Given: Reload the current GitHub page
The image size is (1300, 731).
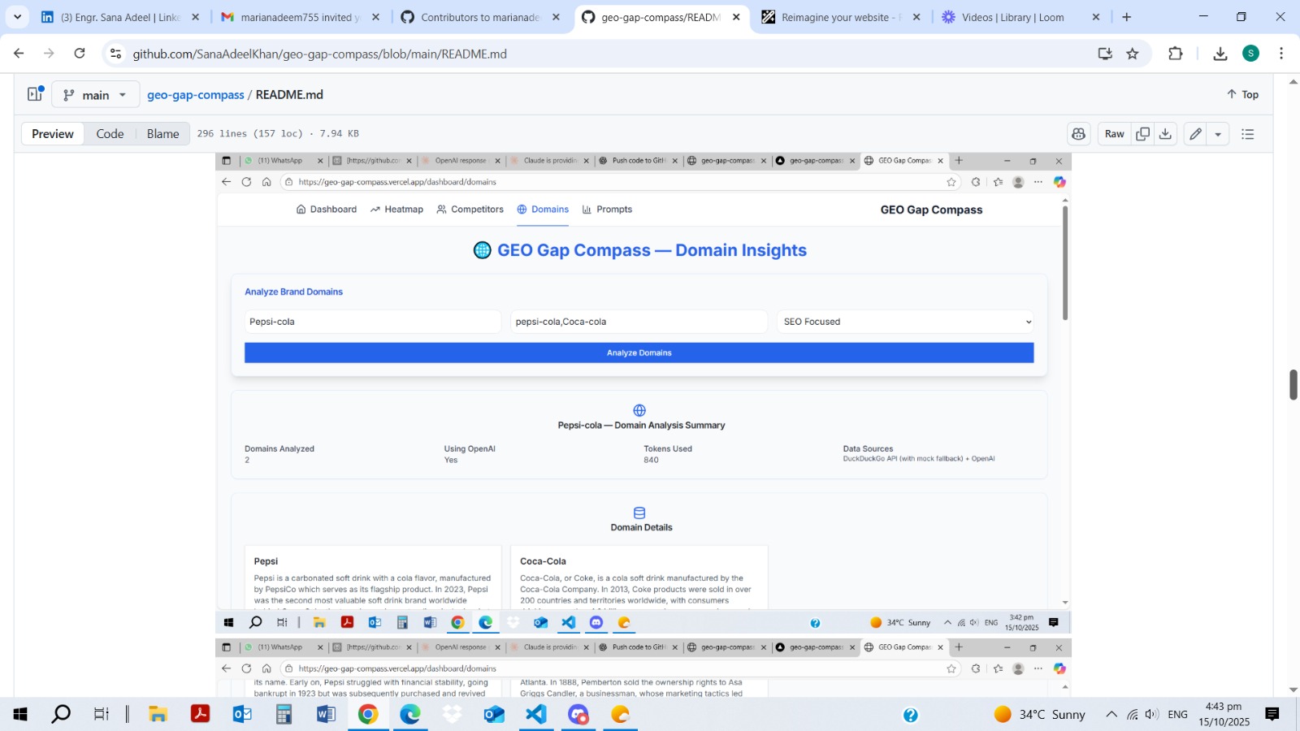Looking at the screenshot, I should 80,54.
